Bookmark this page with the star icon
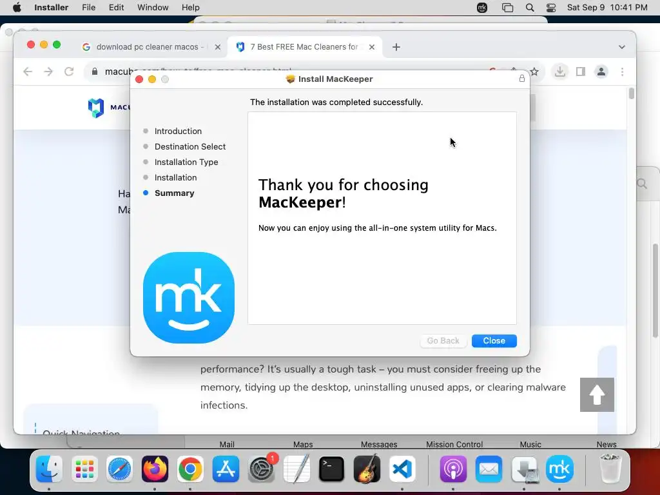This screenshot has width=660, height=495. [534, 72]
